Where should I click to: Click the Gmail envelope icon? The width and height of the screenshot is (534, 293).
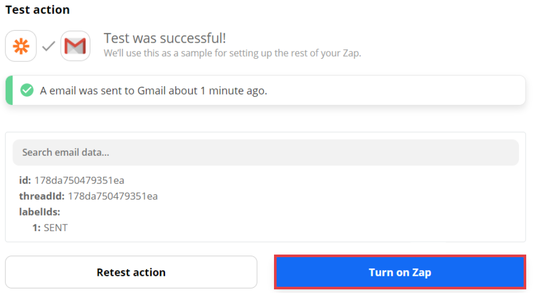click(75, 46)
